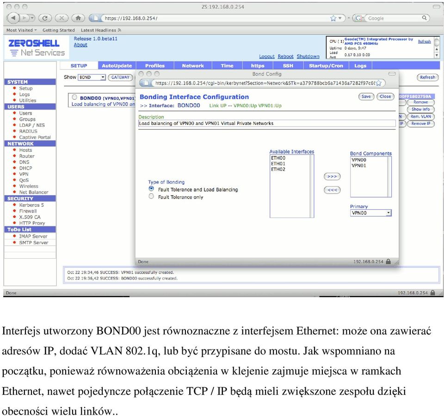Click the Logout link

(267, 56)
